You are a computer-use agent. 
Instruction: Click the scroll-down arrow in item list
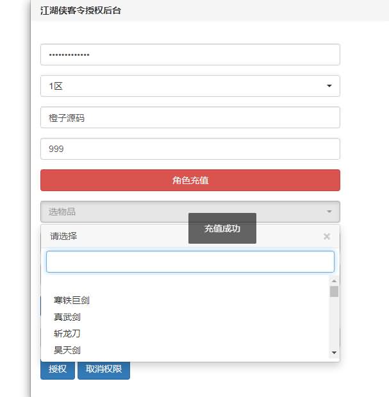334,353
